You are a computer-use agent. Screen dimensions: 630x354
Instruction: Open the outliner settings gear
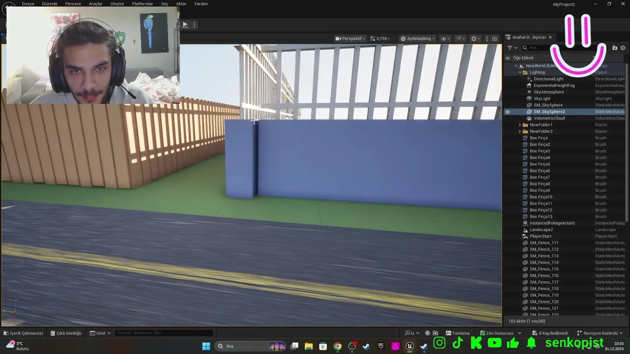(623, 48)
